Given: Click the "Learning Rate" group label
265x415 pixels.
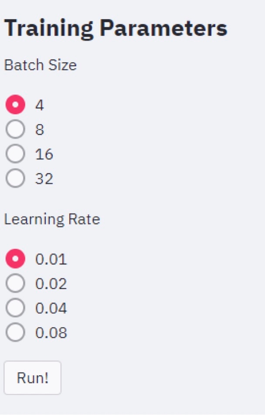Looking at the screenshot, I should pyautogui.click(x=52, y=219).
